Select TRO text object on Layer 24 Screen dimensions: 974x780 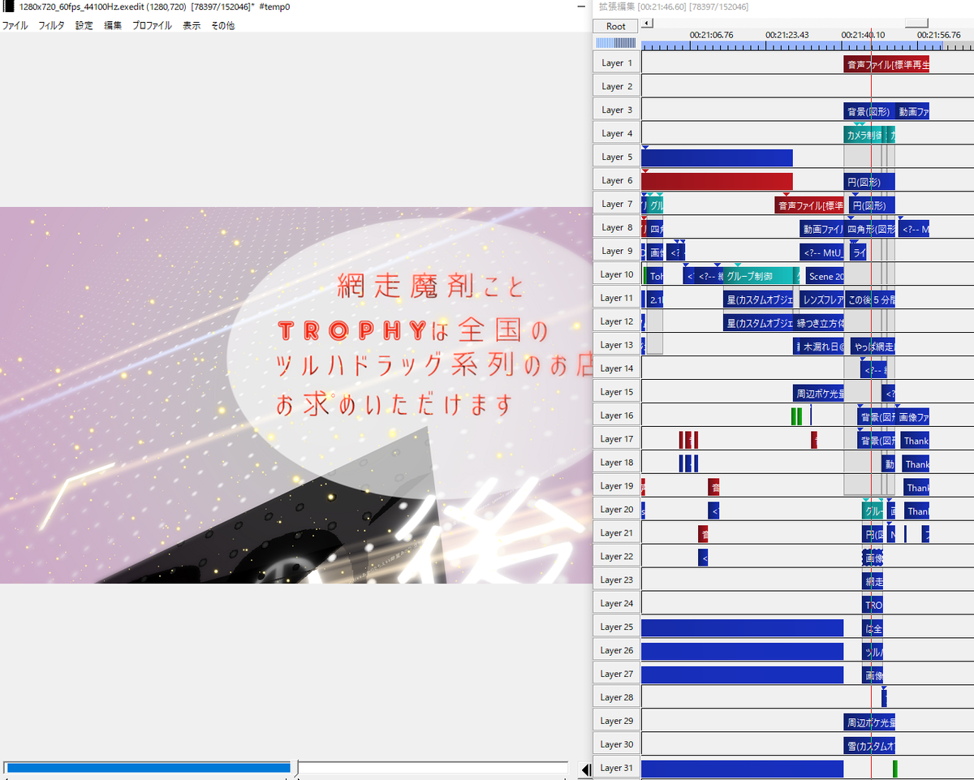pyautogui.click(x=873, y=605)
